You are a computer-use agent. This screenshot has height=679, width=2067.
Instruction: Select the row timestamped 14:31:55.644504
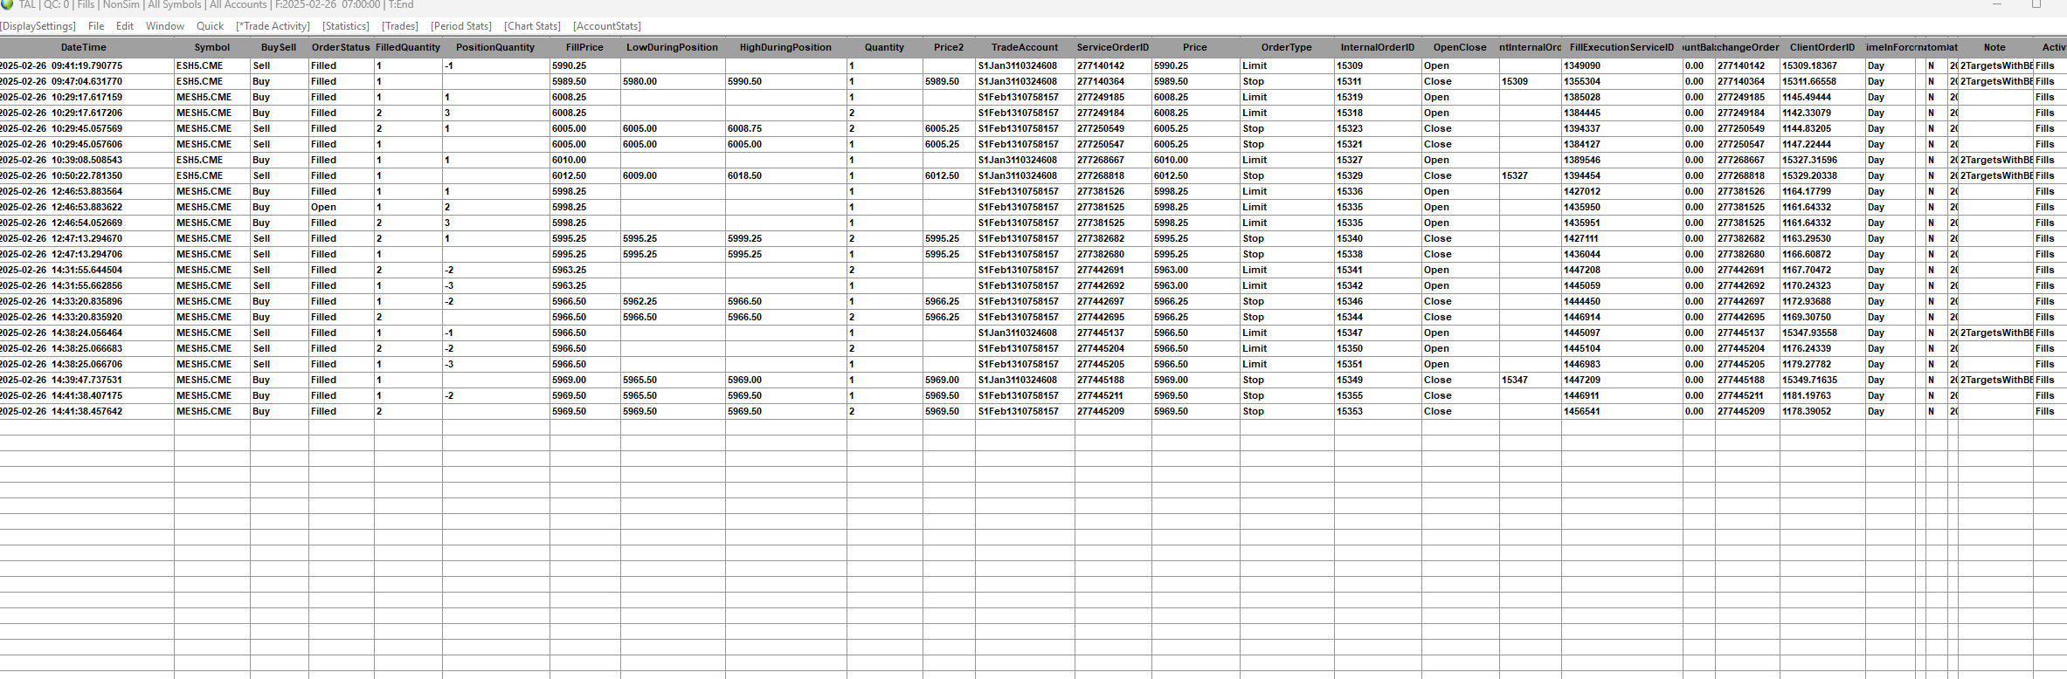coord(1033,270)
